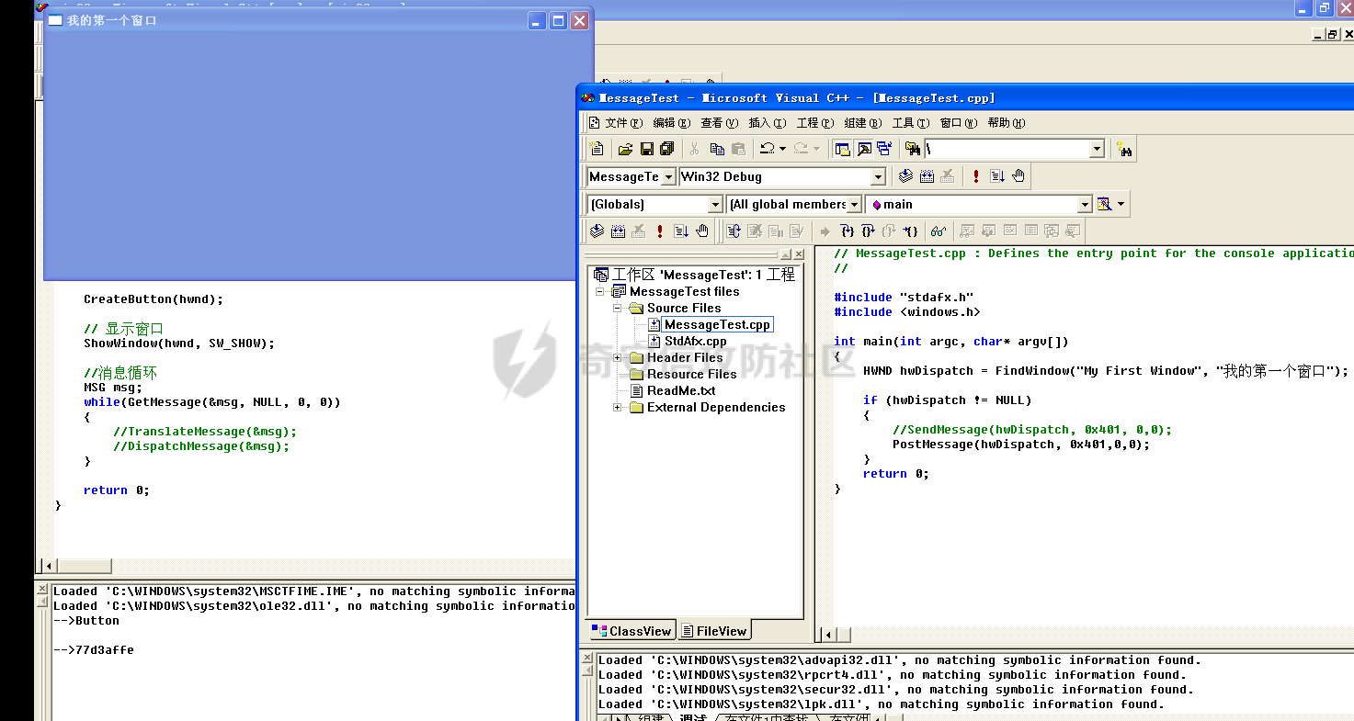Switch to the ClassView tab
Screen dimensions: 1354x721
click(x=631, y=631)
